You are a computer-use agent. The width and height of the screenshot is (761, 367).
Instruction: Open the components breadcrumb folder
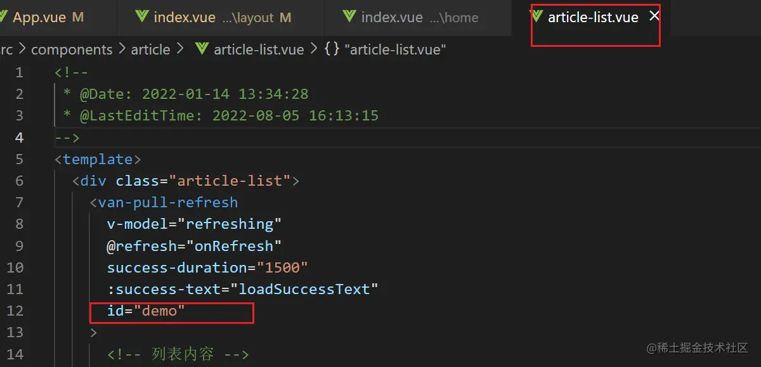(72, 49)
